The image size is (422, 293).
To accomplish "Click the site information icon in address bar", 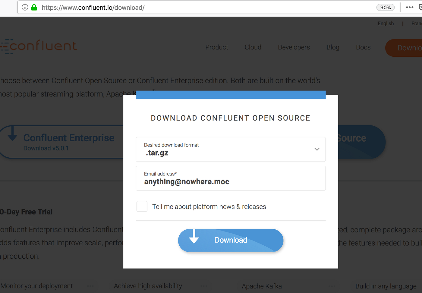I will point(25,7).
